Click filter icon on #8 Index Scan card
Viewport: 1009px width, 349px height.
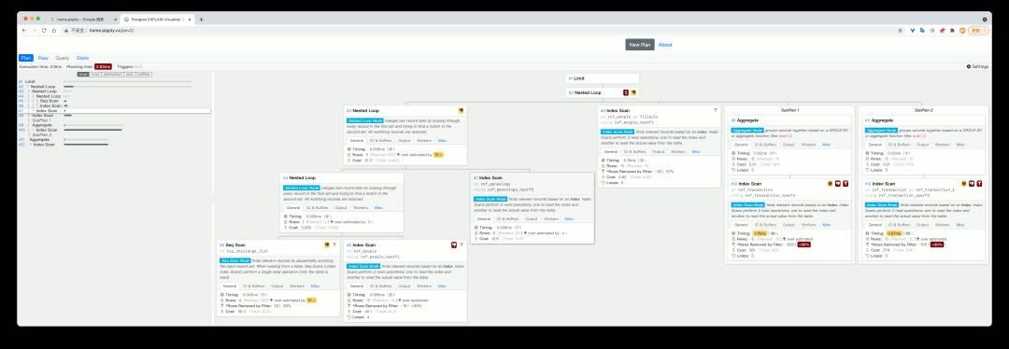click(715, 110)
